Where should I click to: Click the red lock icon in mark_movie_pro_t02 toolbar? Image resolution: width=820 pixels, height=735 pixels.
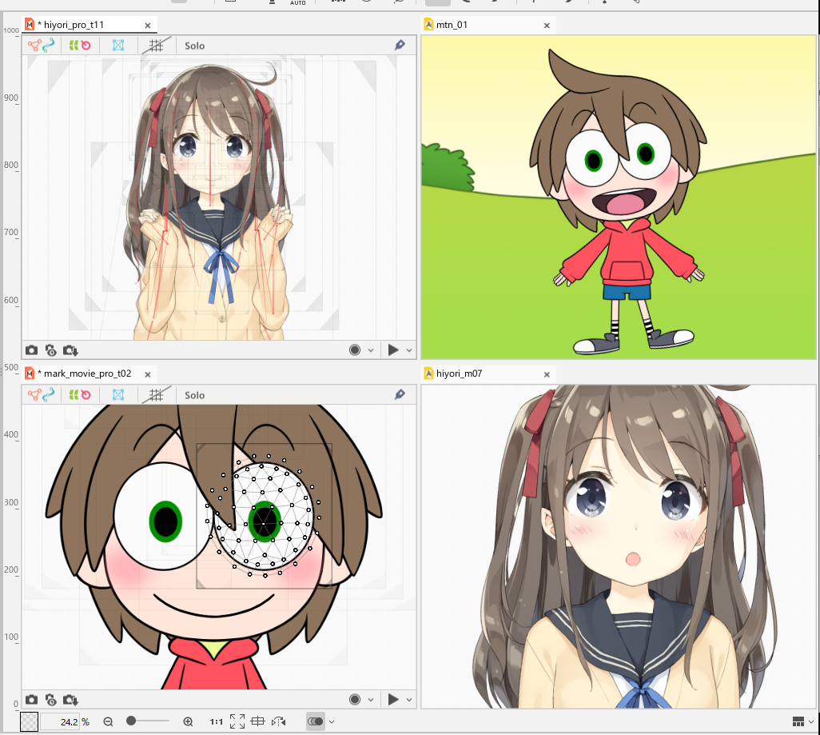[85, 395]
